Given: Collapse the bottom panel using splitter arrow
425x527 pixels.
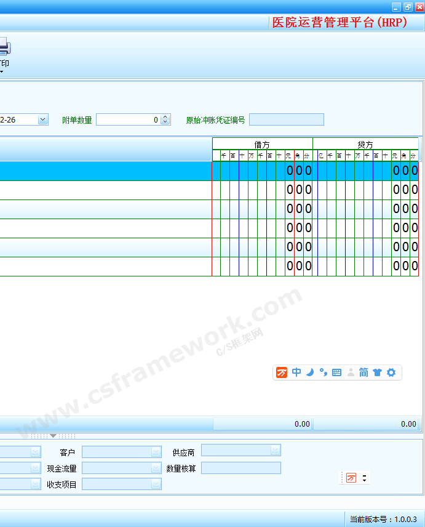Looking at the screenshot, I should point(53,436).
